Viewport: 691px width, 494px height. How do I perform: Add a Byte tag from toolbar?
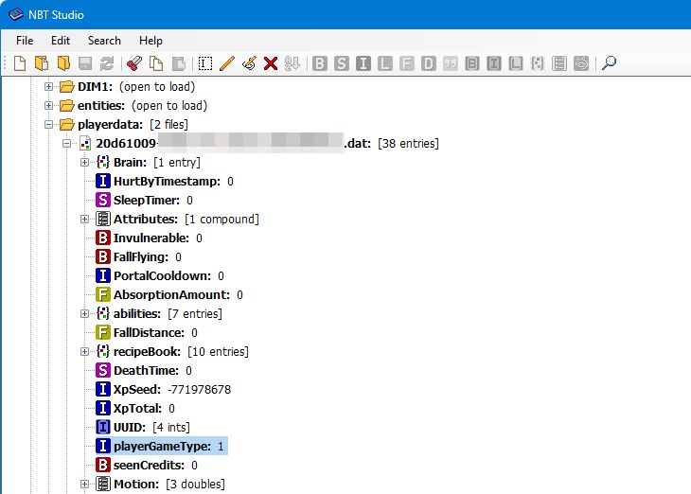tap(320, 63)
